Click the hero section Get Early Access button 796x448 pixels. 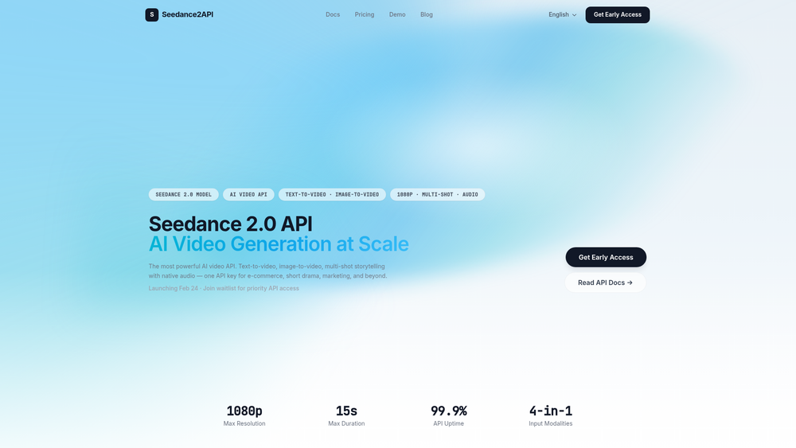(x=606, y=257)
